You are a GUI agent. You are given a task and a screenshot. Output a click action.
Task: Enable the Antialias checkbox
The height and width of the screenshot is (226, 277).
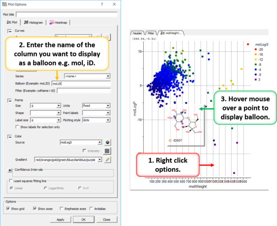(x=91, y=209)
